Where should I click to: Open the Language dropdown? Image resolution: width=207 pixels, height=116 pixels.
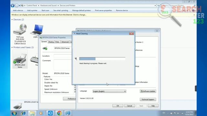coord(109,91)
